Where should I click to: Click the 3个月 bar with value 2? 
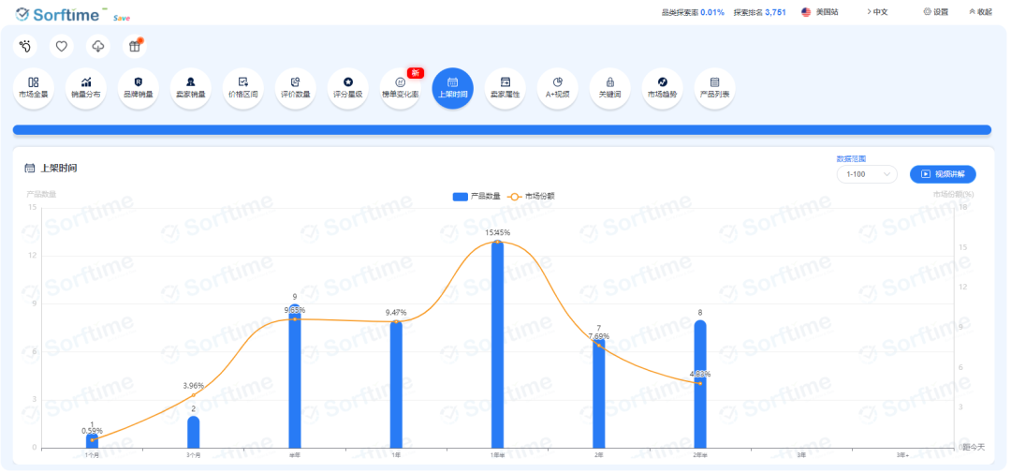click(x=194, y=433)
